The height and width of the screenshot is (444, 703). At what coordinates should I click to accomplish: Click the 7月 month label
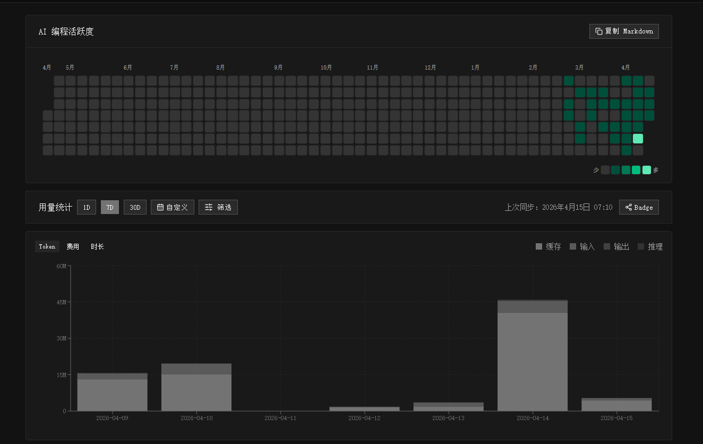pyautogui.click(x=174, y=68)
